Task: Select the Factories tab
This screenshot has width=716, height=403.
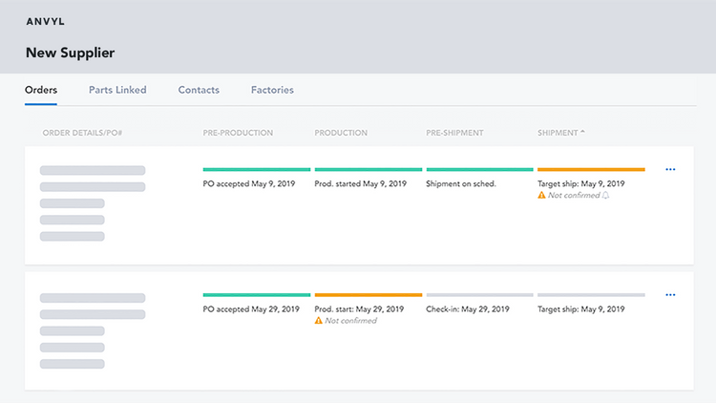Action: click(x=272, y=91)
